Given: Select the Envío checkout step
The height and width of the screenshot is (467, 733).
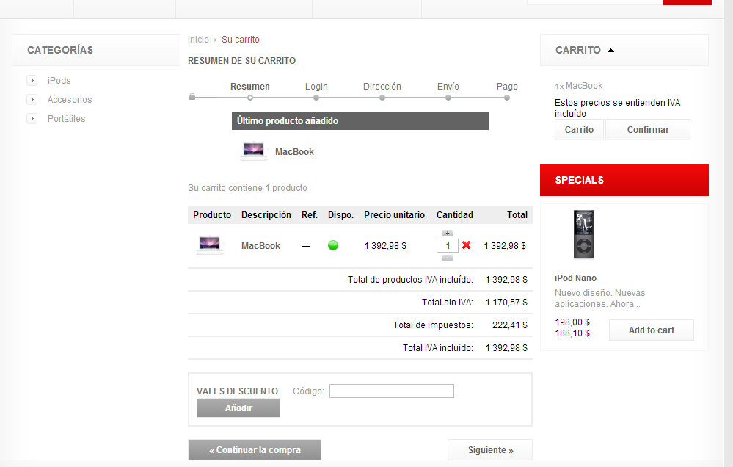Looking at the screenshot, I should [x=448, y=87].
